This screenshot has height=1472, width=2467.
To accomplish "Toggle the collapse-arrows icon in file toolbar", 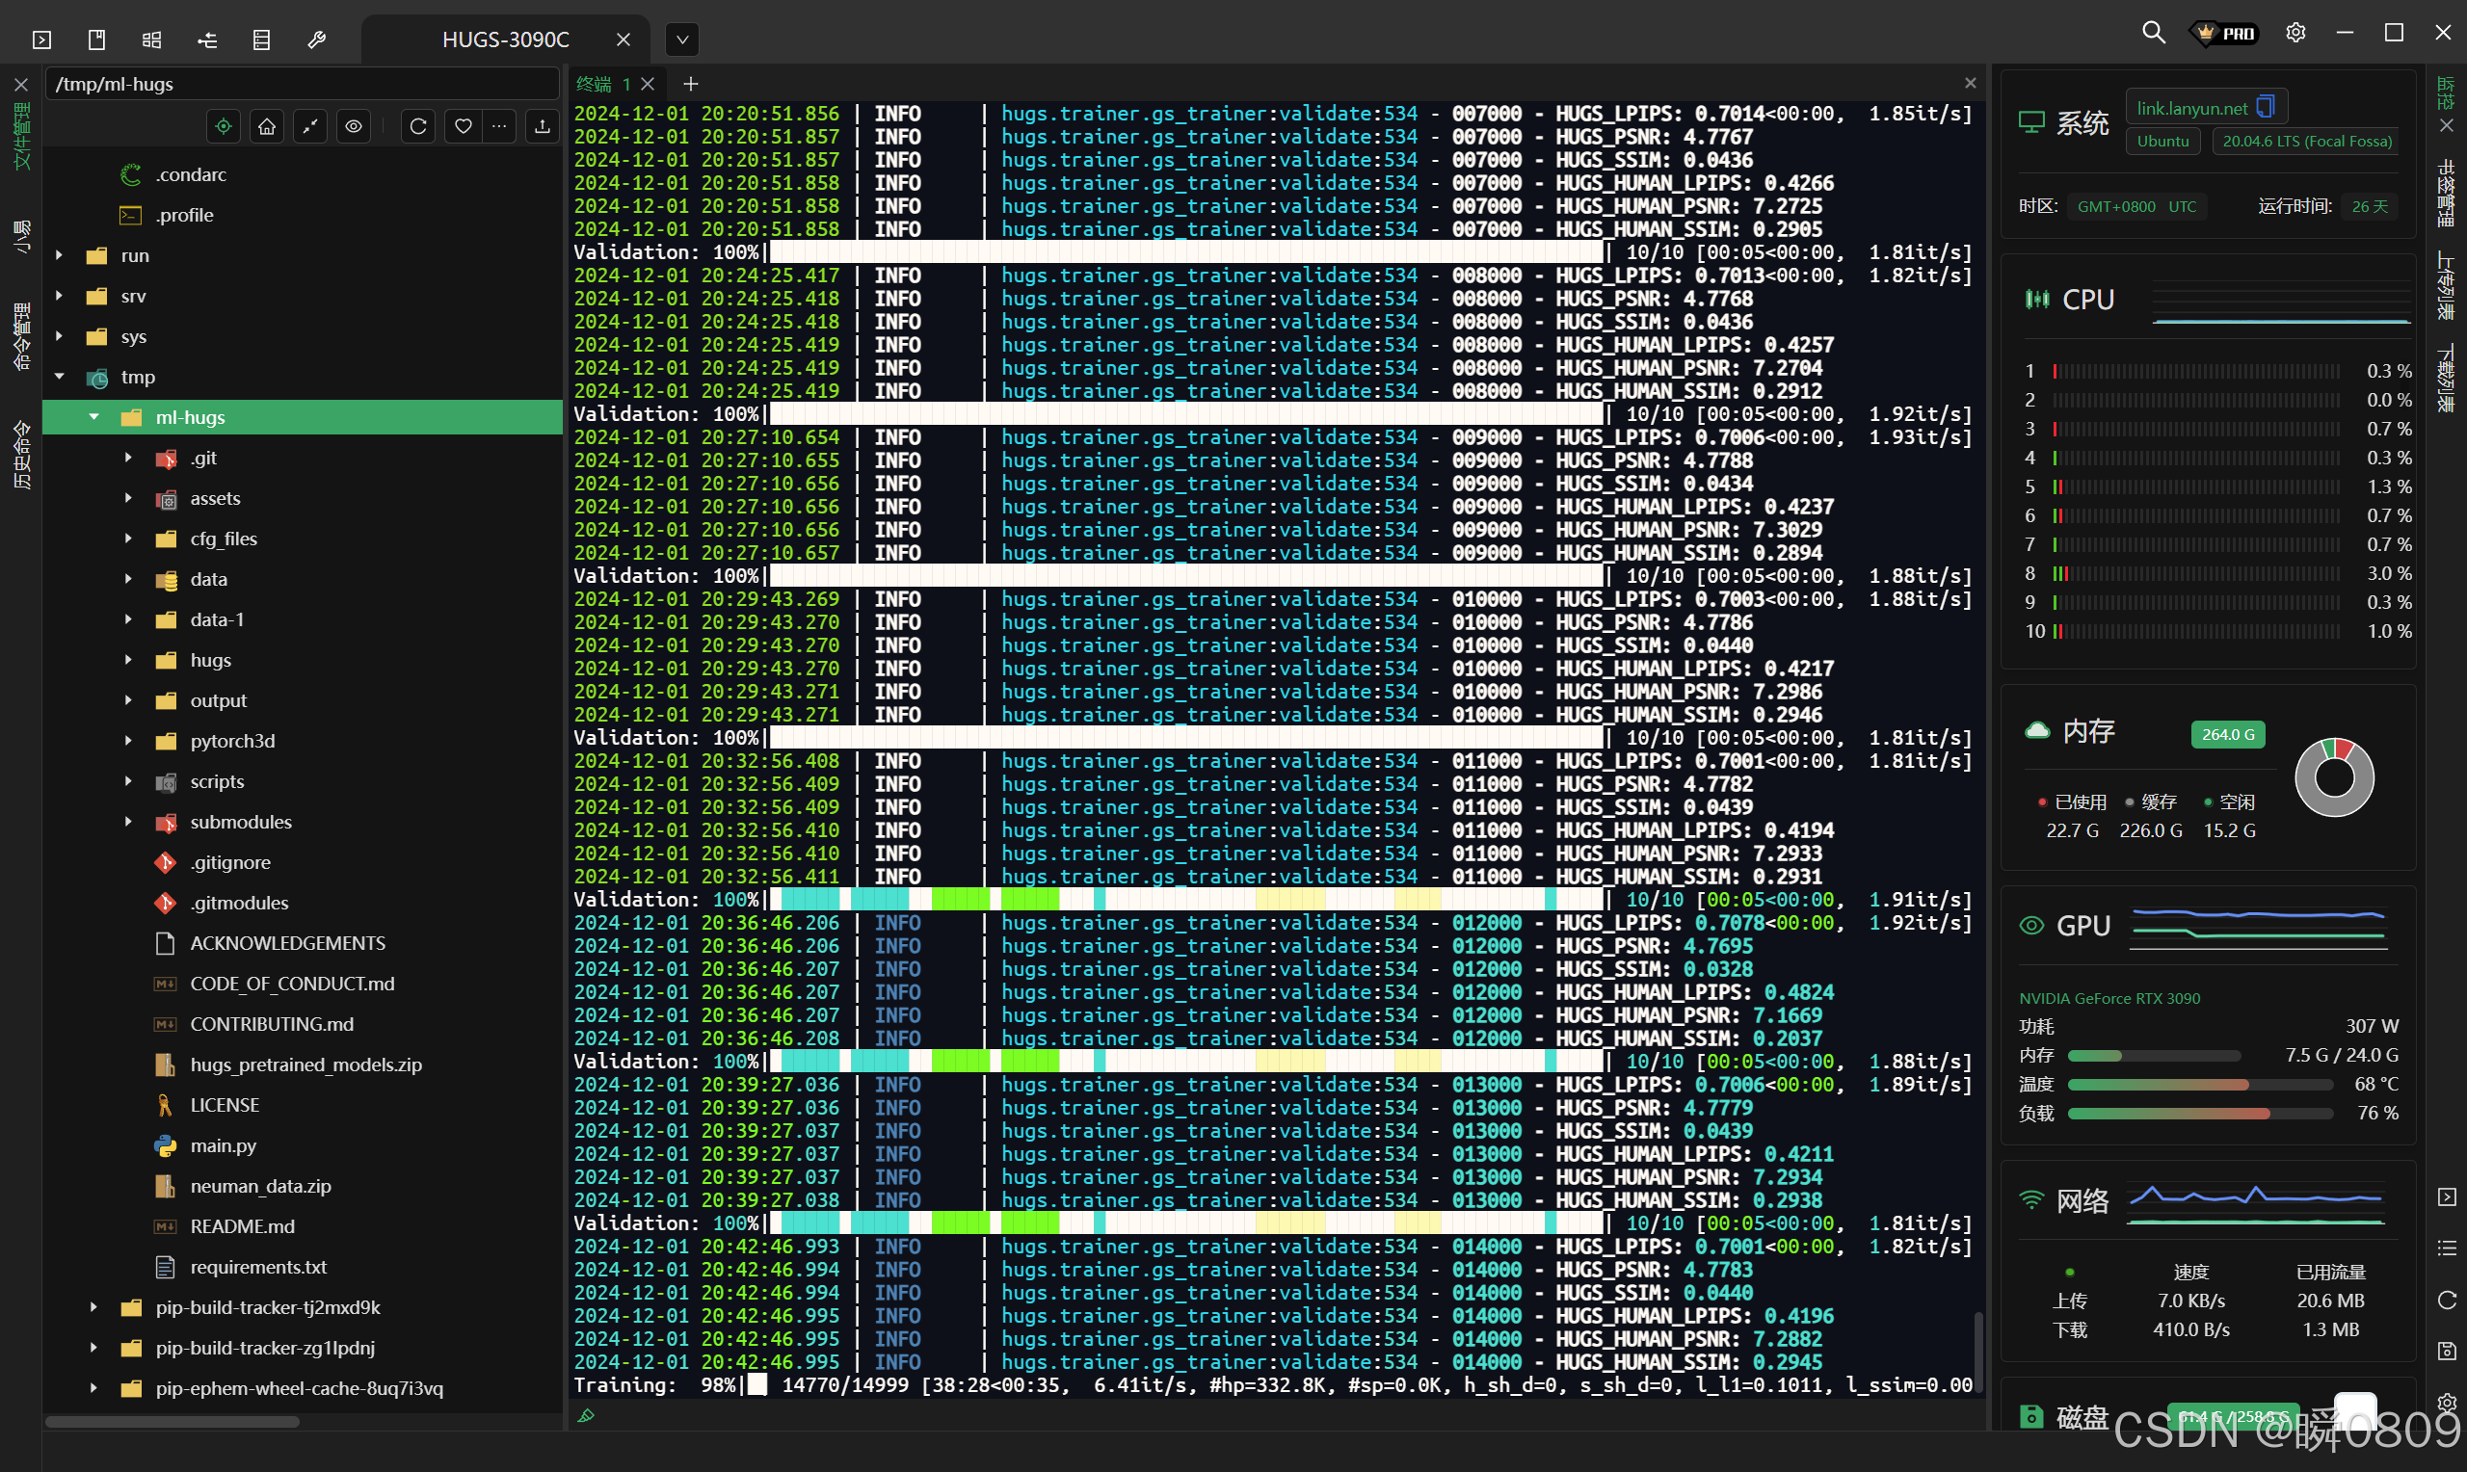I will [310, 126].
